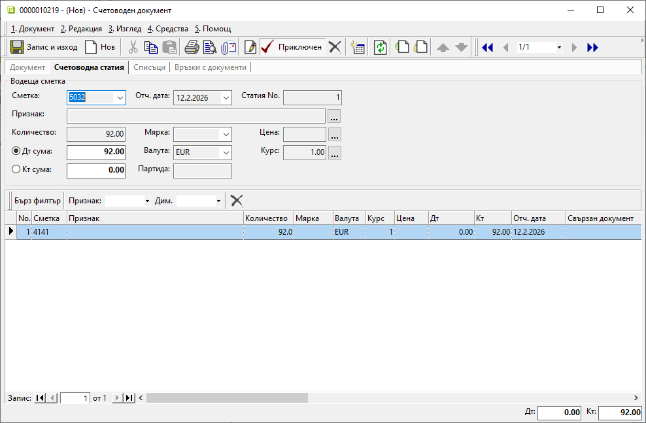Image resolution: width=646 pixels, height=423 pixels.
Task: Open the Редакция menu
Action: point(81,29)
